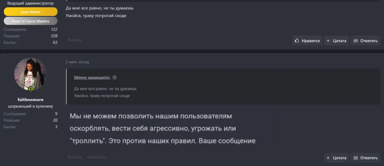This screenshot has width=384, height=166.
Task: Click the yellow Lead Admin badge
Action: (30, 12)
